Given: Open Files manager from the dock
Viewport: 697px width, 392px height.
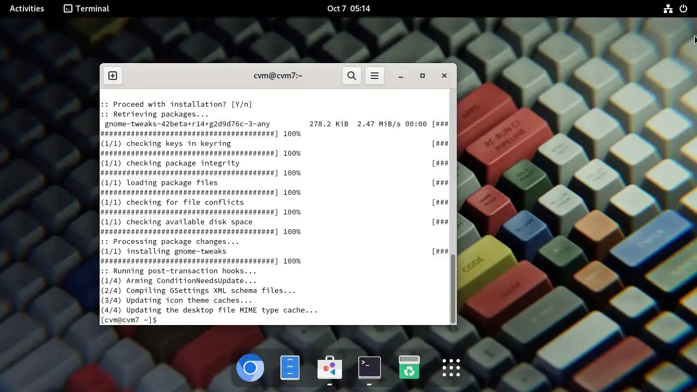Looking at the screenshot, I should pyautogui.click(x=290, y=367).
